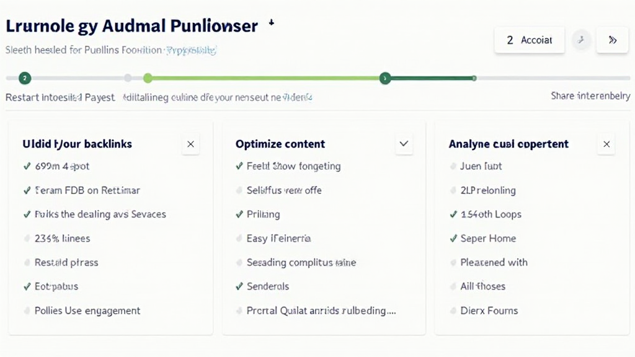
Task: Click the double chevron forward button
Action: (612, 40)
